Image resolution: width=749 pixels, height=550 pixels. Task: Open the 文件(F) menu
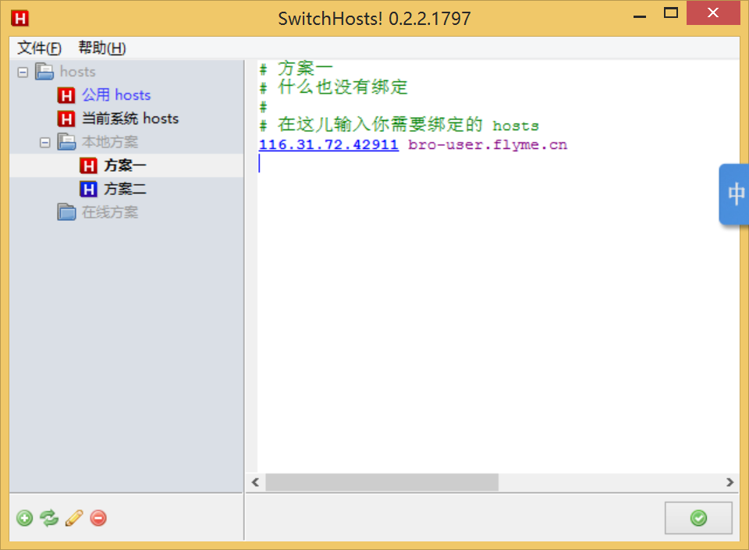pos(39,48)
